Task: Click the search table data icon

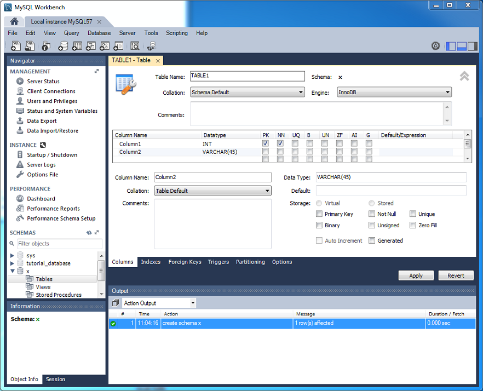Action: point(135,46)
